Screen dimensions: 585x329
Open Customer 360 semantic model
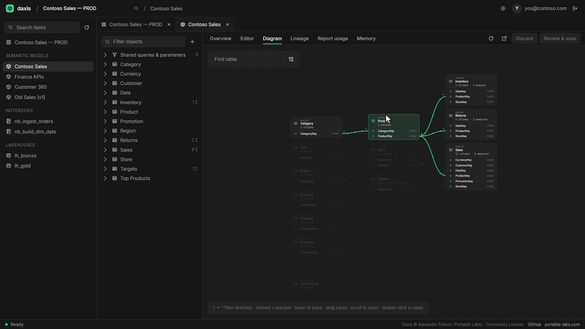click(x=48, y=87)
